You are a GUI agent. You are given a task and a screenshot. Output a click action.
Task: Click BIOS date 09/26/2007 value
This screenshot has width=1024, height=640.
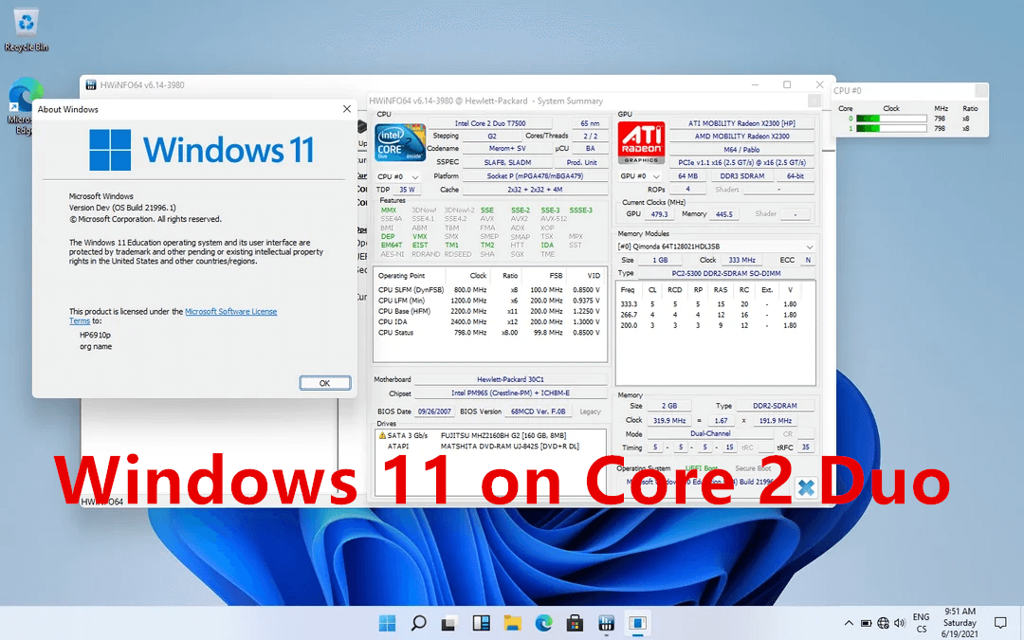[x=434, y=411]
